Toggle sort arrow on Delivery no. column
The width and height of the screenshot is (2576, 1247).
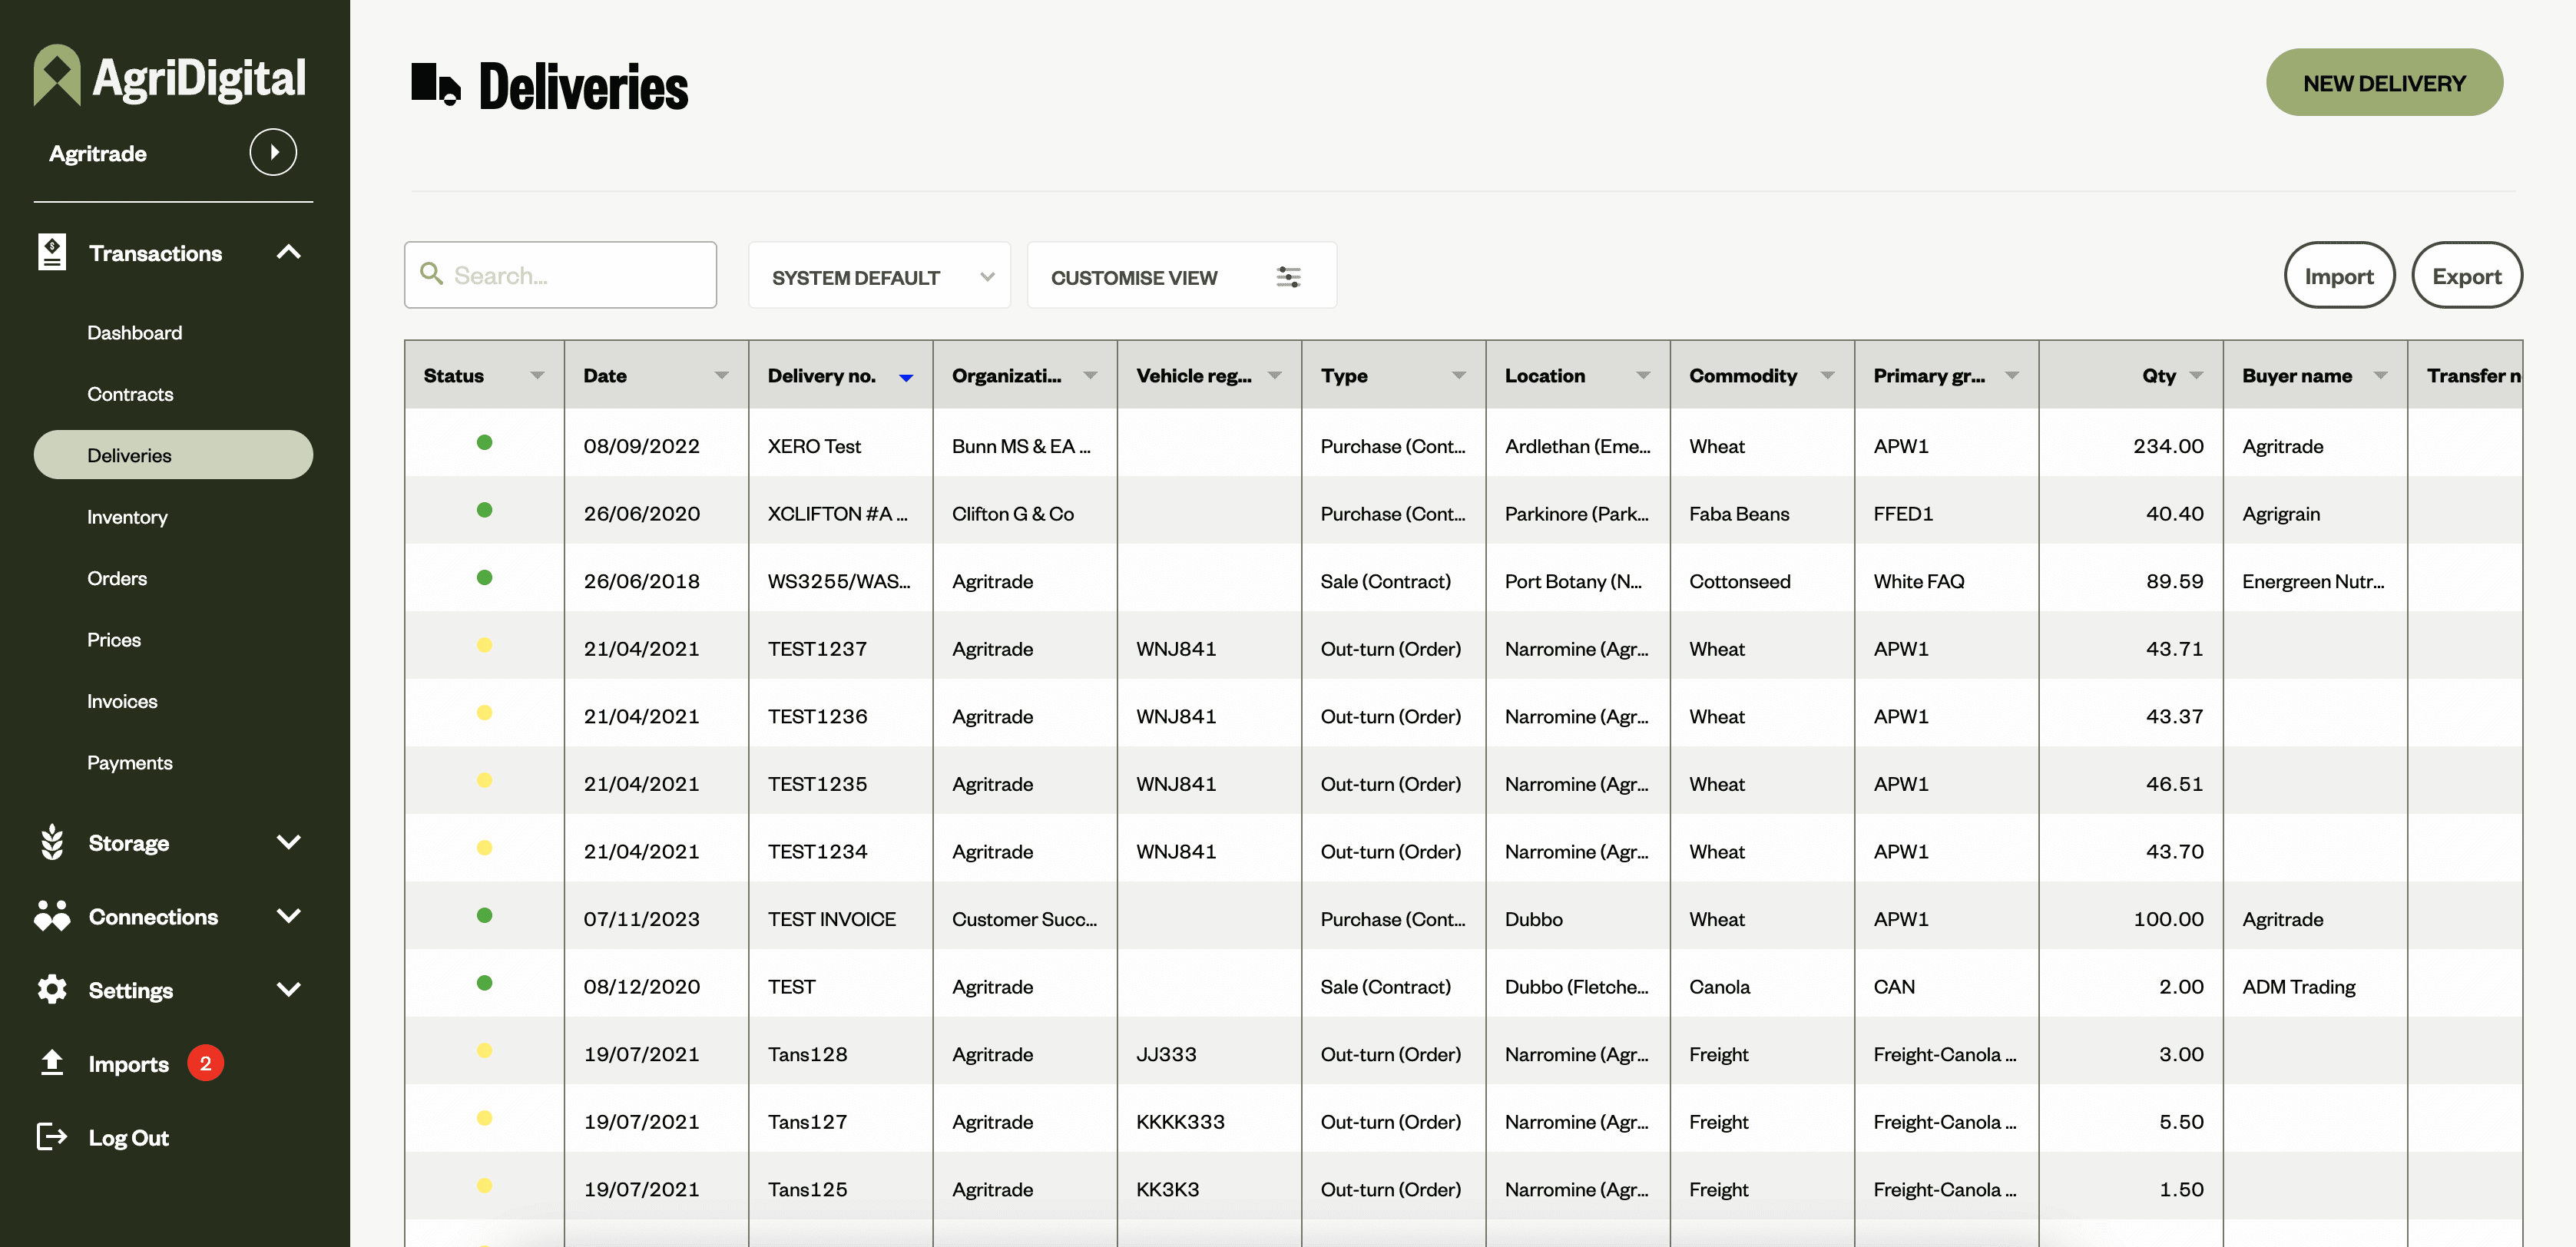(906, 377)
